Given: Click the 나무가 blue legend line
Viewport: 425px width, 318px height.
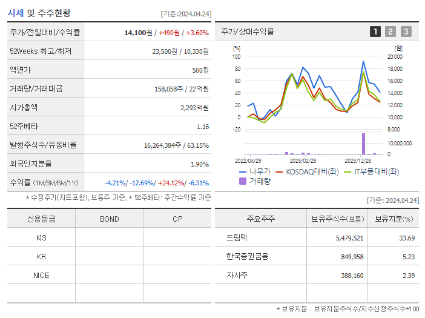Looking at the screenshot, I should coord(243,172).
